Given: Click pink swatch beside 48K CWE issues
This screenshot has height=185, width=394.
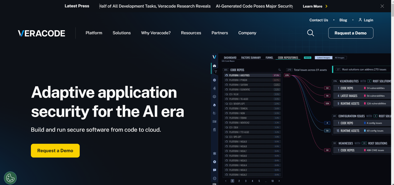Looking at the screenshot, I should point(365,150).
